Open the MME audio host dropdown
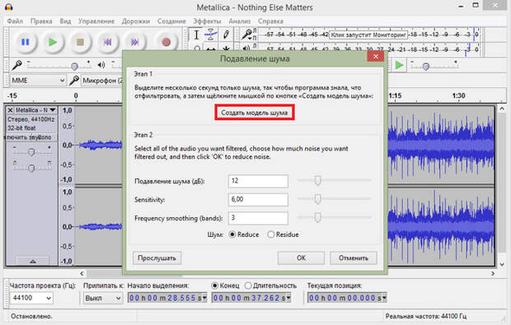The image size is (511, 325). click(38, 81)
